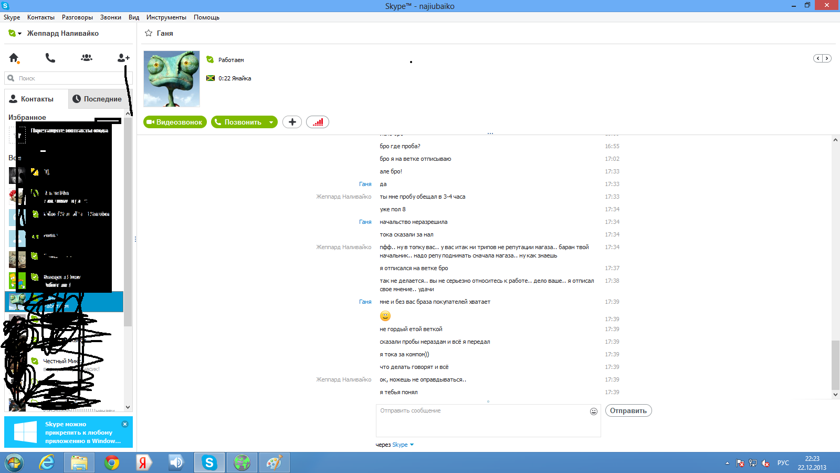Click Ганя's chameleon avatar picture
The image size is (840, 473).
(x=172, y=79)
